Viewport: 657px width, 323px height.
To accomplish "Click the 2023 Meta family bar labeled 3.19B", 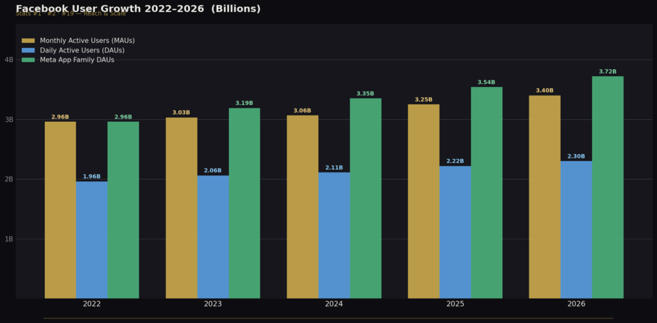I will coord(244,203).
